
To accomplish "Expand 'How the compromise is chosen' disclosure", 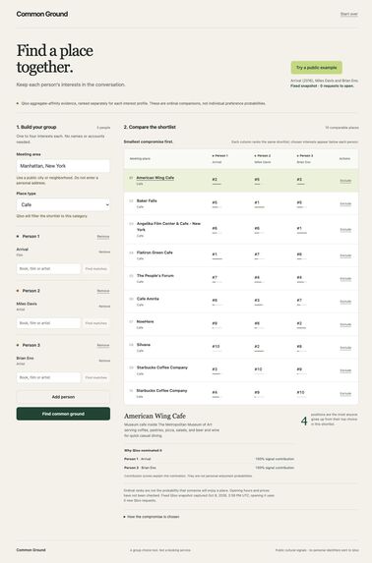I will [x=152, y=517].
